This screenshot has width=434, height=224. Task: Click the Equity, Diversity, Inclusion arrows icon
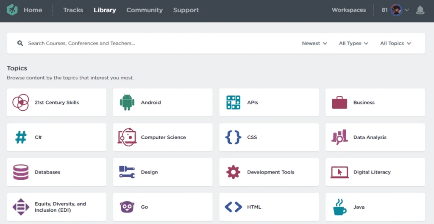click(x=21, y=207)
